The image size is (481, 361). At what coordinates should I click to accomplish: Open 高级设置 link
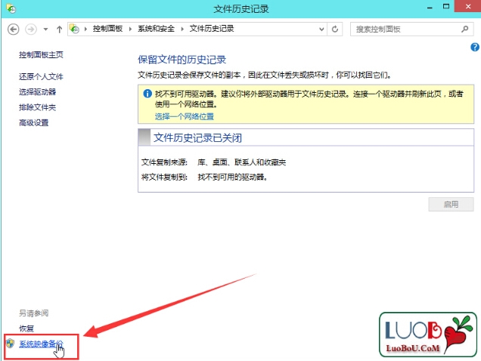pyautogui.click(x=34, y=123)
